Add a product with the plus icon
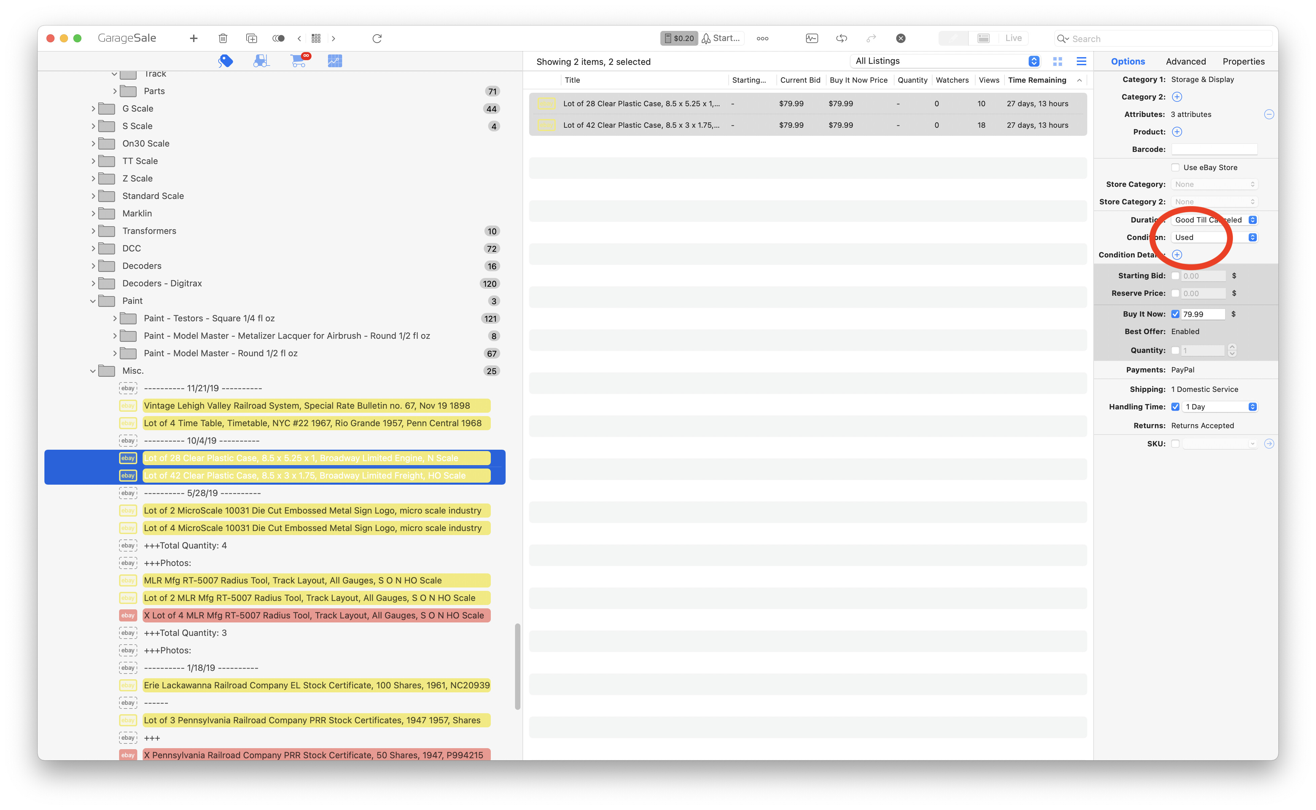1316x810 pixels. pyautogui.click(x=1177, y=132)
